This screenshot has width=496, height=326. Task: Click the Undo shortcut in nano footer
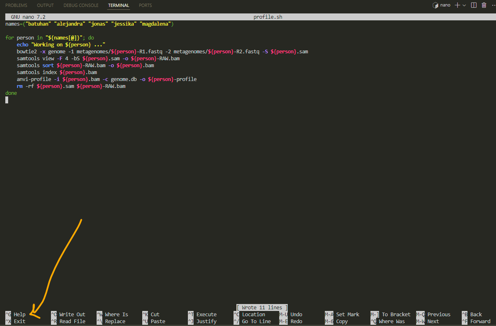point(296,314)
